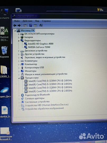Expand IDE ATA/ATAPI контроллеры node
The width and height of the screenshot is (107, 143).
(18, 34)
